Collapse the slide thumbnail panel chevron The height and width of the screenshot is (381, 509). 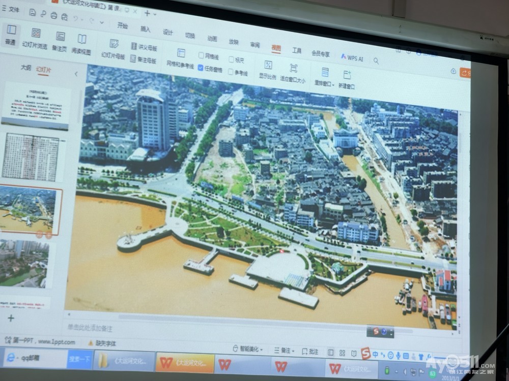76,74
